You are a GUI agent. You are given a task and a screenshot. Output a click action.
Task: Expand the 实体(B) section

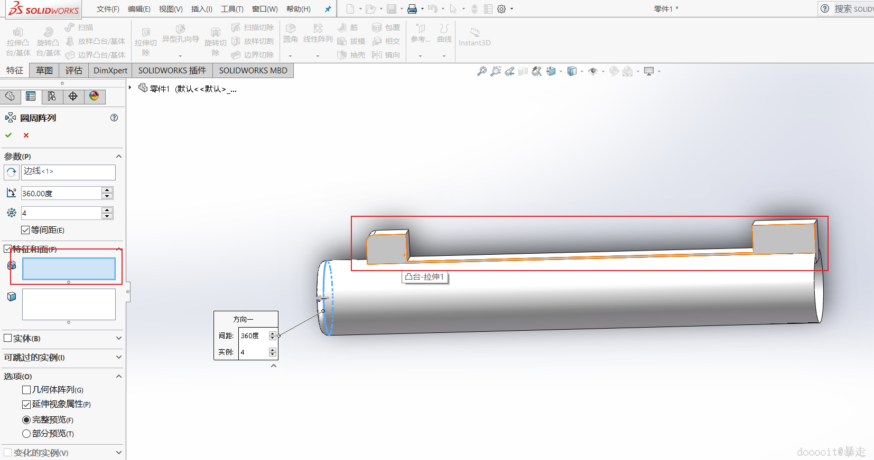[118, 338]
